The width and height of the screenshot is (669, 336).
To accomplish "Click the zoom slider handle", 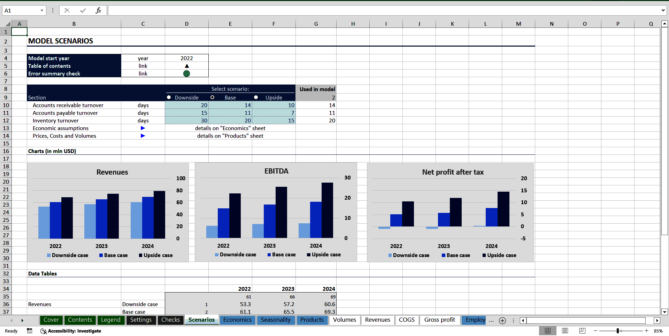I will 618,331.
